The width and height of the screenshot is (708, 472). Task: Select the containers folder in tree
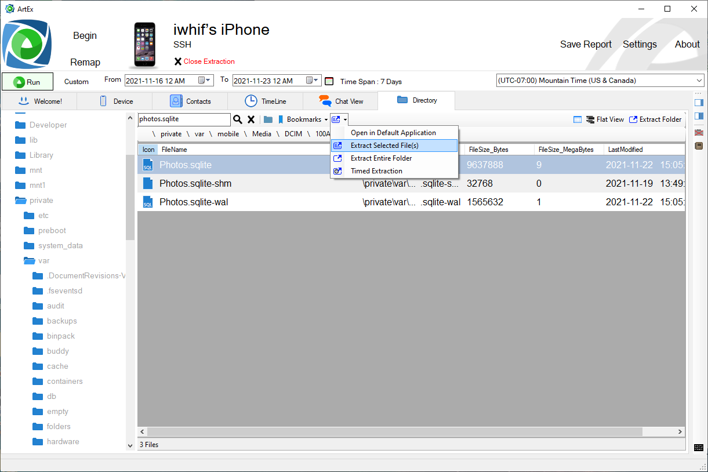[x=64, y=381]
